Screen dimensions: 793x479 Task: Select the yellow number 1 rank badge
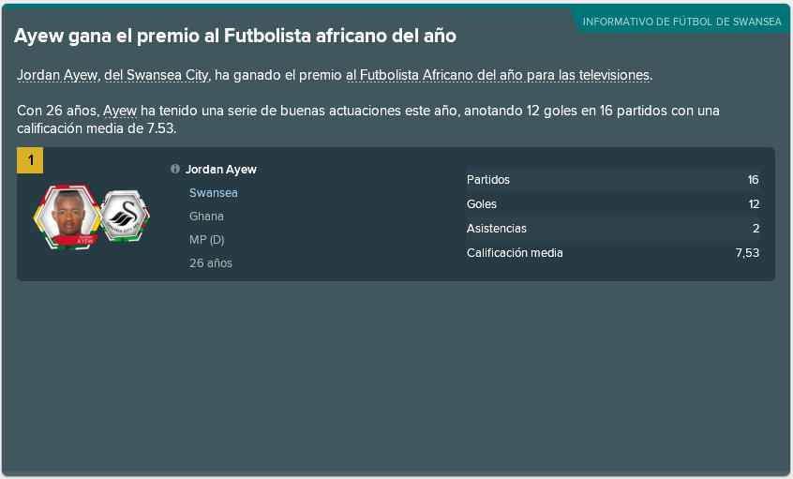pos(30,160)
